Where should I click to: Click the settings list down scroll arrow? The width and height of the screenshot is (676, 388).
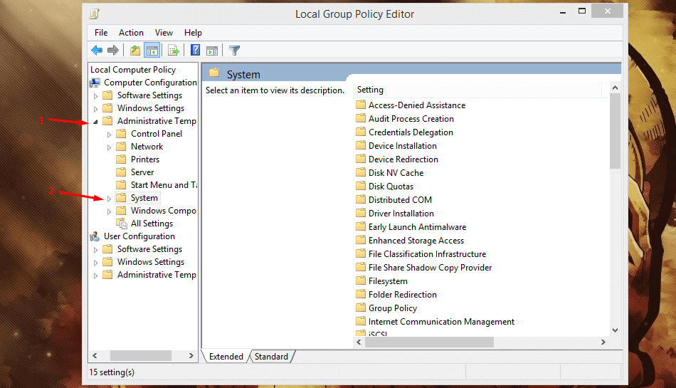(x=616, y=330)
